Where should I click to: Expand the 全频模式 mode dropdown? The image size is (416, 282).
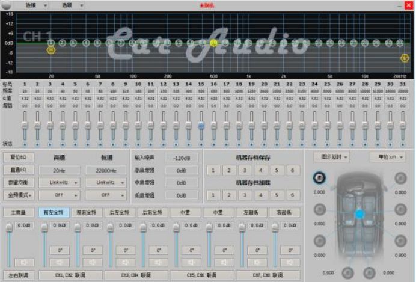tap(19, 195)
